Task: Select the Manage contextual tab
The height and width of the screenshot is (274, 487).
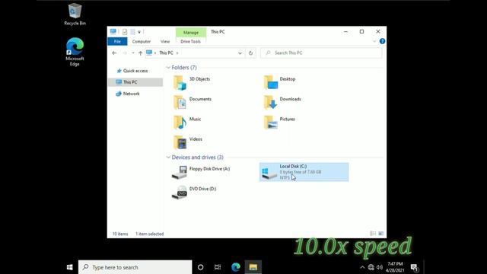Action: pyautogui.click(x=191, y=32)
